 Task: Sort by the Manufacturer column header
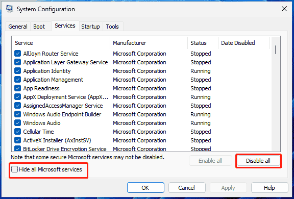(149, 43)
